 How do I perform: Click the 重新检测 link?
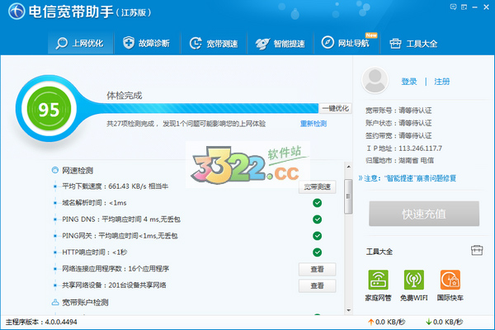click(x=313, y=124)
